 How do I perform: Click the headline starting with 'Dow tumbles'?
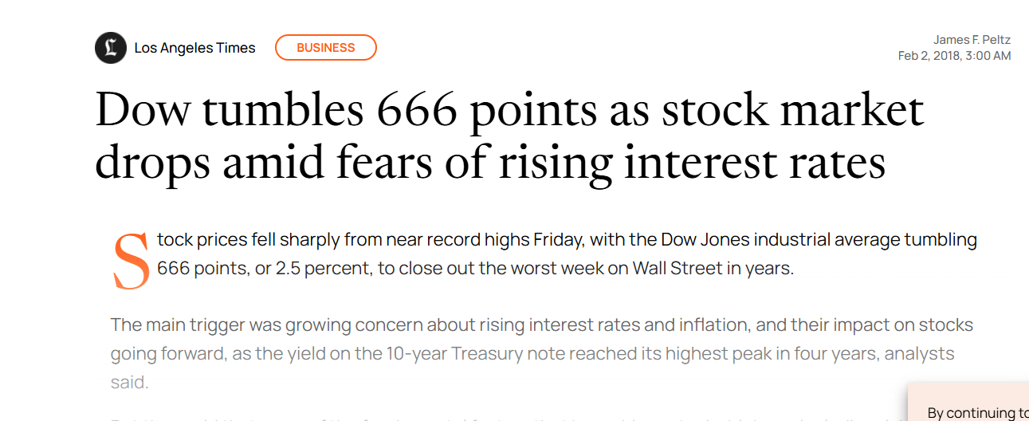pos(510,136)
